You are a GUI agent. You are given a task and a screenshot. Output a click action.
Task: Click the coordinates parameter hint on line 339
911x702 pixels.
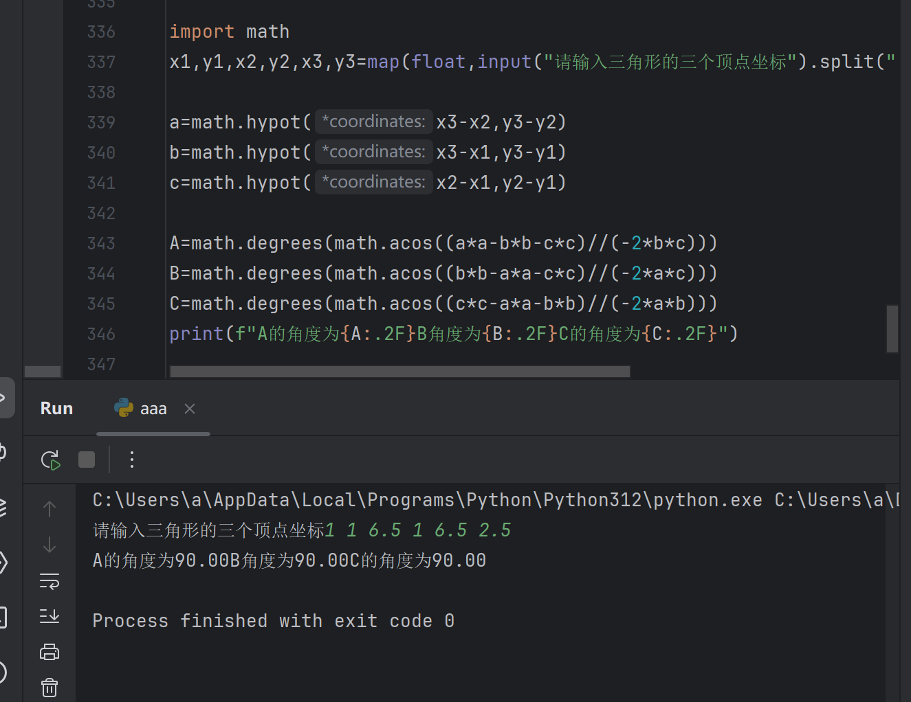[x=373, y=122]
